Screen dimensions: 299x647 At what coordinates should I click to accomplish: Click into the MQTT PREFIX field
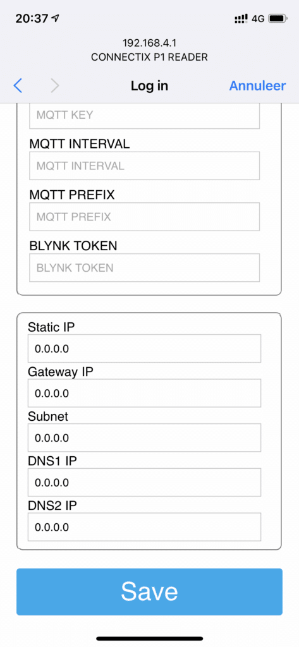click(x=145, y=217)
